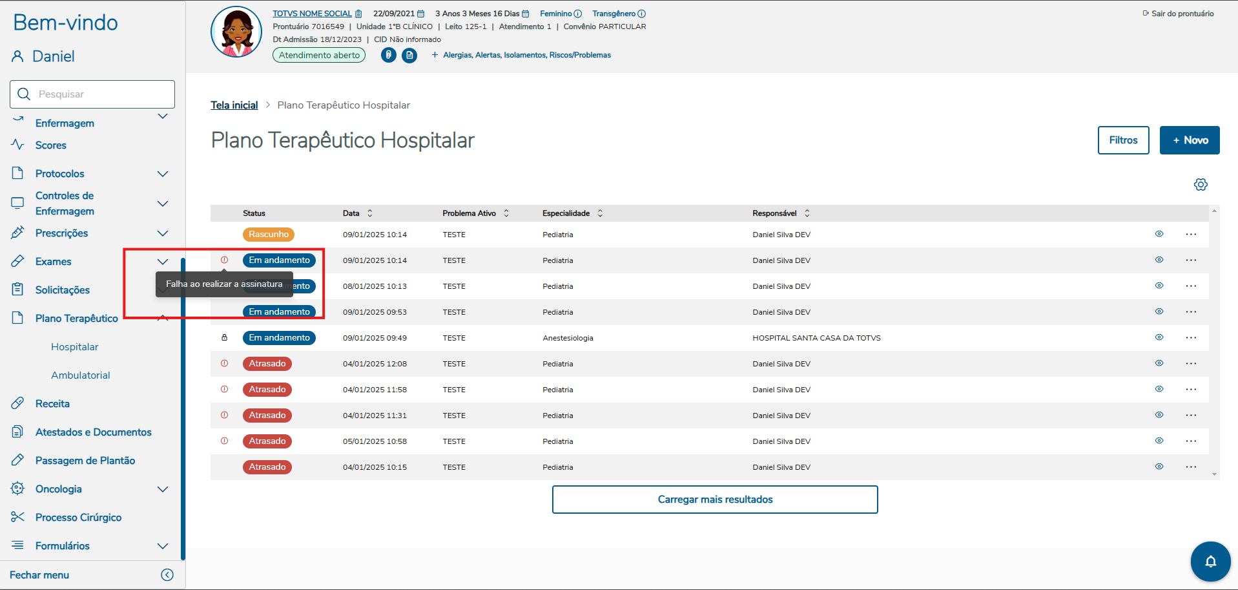
Task: Click eye icon on 04/01/2025 12:08 row
Action: [x=1159, y=363]
